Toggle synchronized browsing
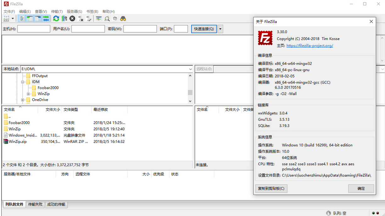Image resolution: width=385 pixels, height=216 pixels. [115, 18]
